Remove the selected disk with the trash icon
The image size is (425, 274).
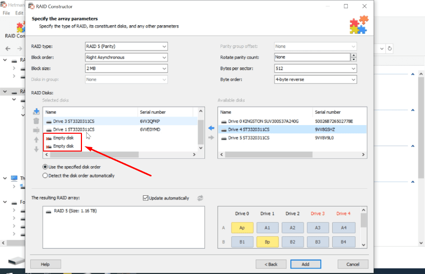[36, 121]
